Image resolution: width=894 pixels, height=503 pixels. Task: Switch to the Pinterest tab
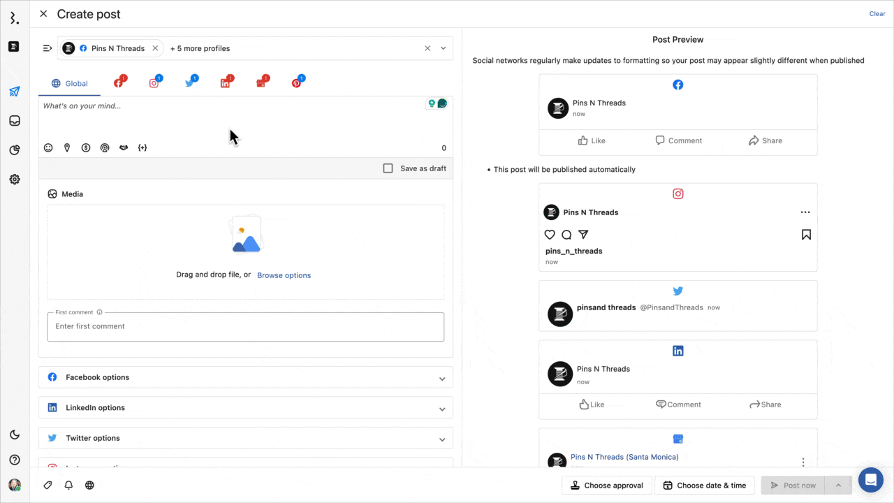tap(298, 82)
